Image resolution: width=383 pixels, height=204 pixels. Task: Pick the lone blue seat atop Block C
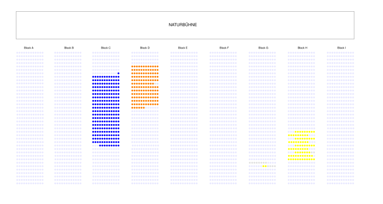(118, 73)
